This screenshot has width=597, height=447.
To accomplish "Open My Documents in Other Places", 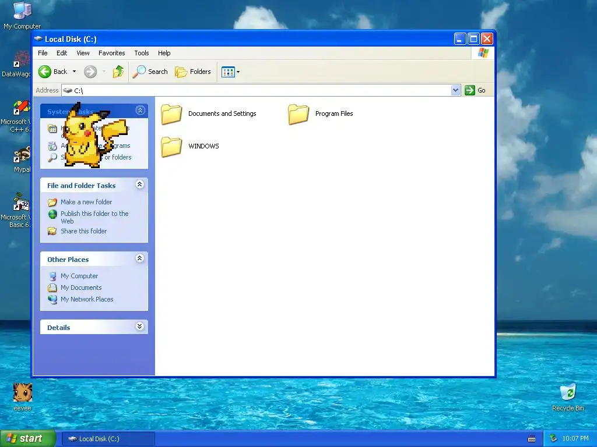I will [81, 288].
